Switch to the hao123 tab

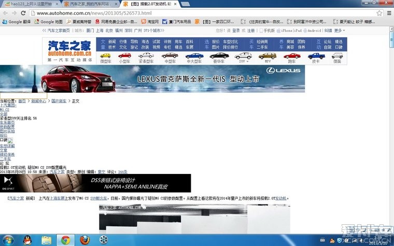point(32,4)
